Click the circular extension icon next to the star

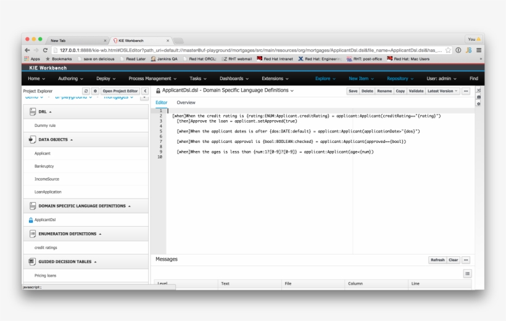(x=458, y=51)
